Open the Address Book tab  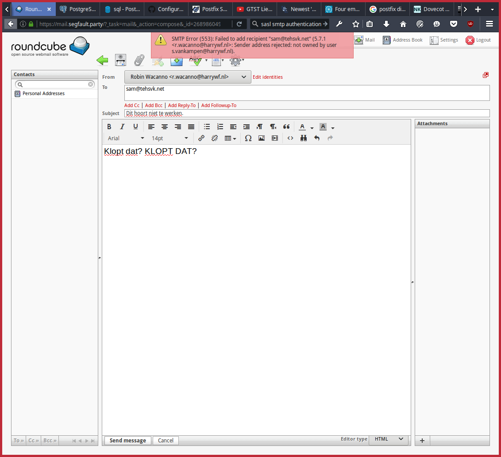(403, 40)
